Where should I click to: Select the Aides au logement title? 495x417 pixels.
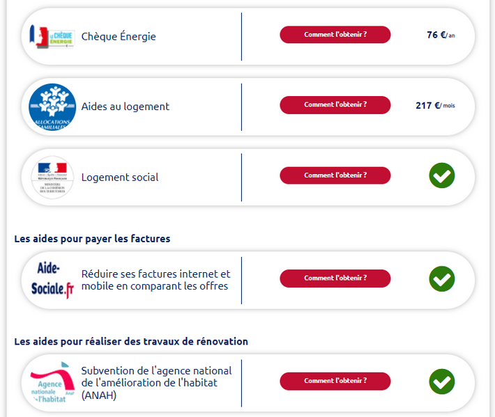click(x=125, y=107)
